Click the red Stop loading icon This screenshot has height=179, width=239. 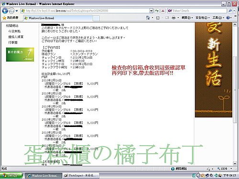pyautogui.click(x=163, y=11)
